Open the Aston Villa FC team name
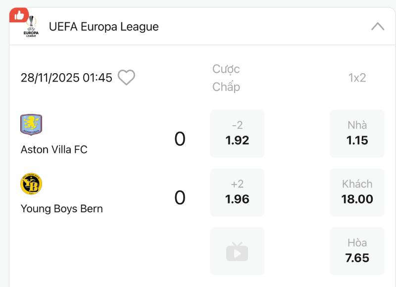 pos(54,149)
